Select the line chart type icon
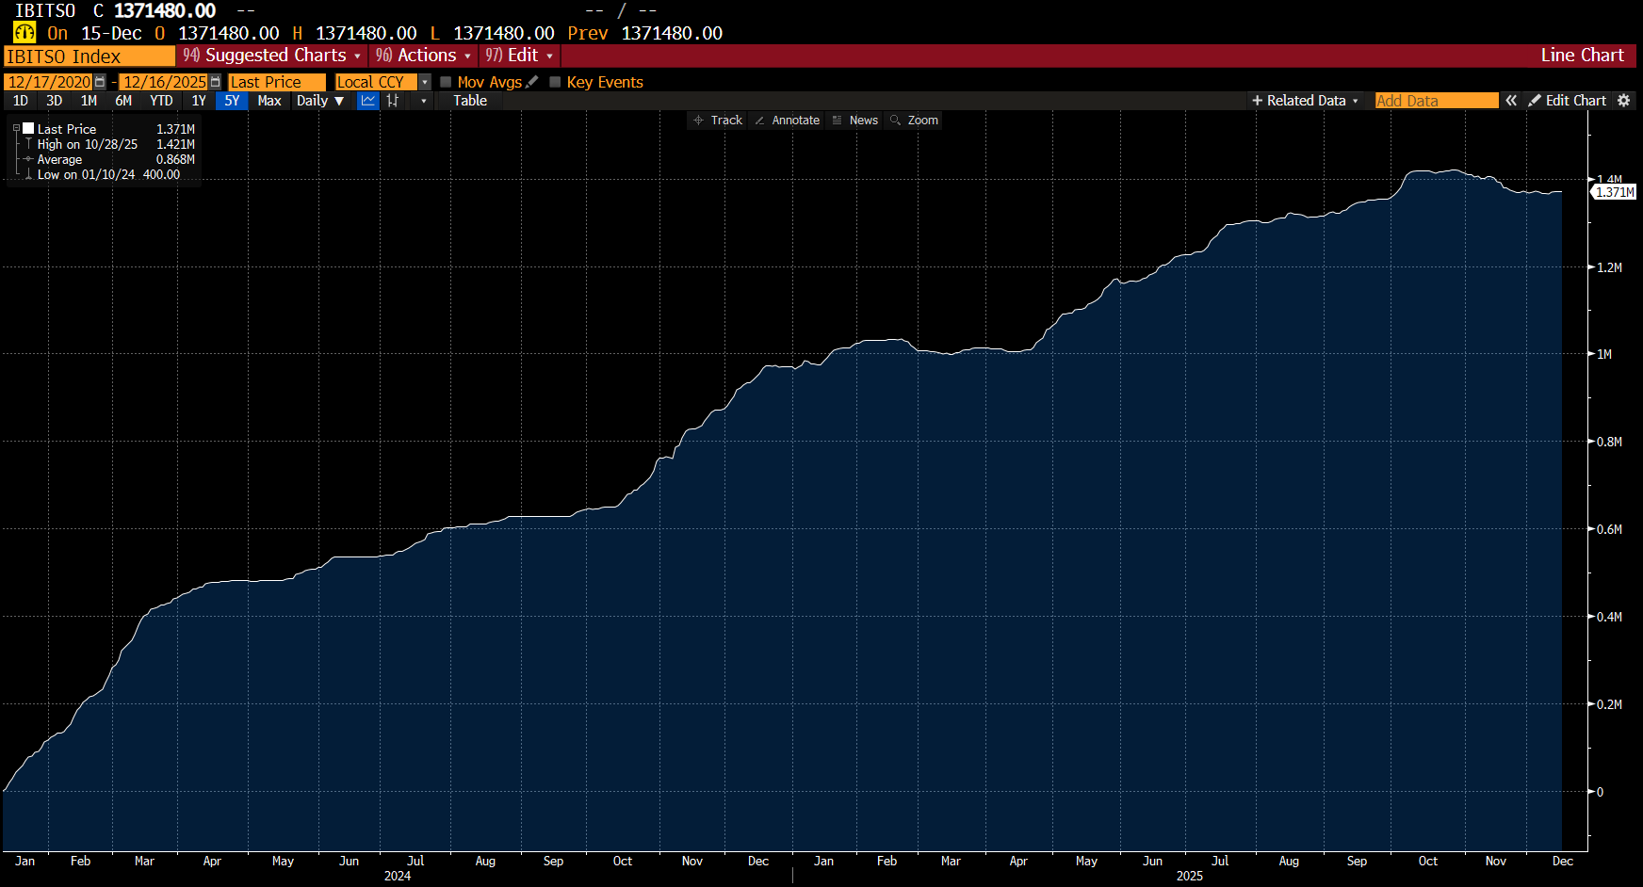The image size is (1643, 887). click(x=368, y=101)
